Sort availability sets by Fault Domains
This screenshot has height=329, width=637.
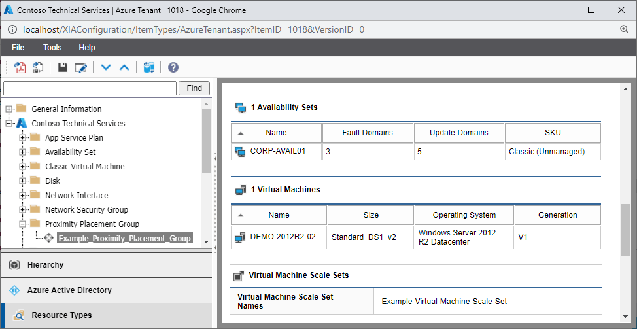click(x=368, y=132)
